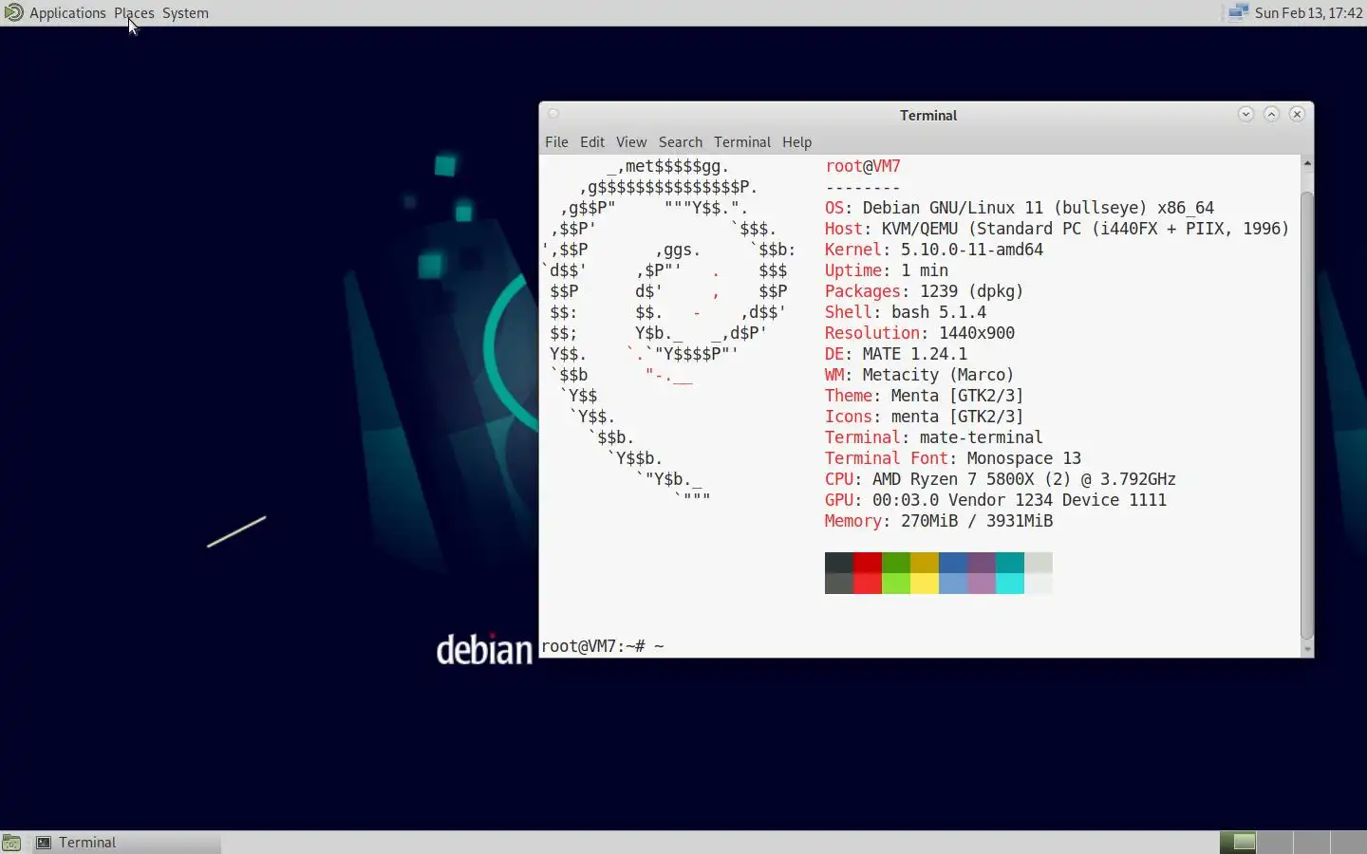Click the Terminal Font line Monospace 13
This screenshot has width=1367, height=854.
(x=953, y=458)
